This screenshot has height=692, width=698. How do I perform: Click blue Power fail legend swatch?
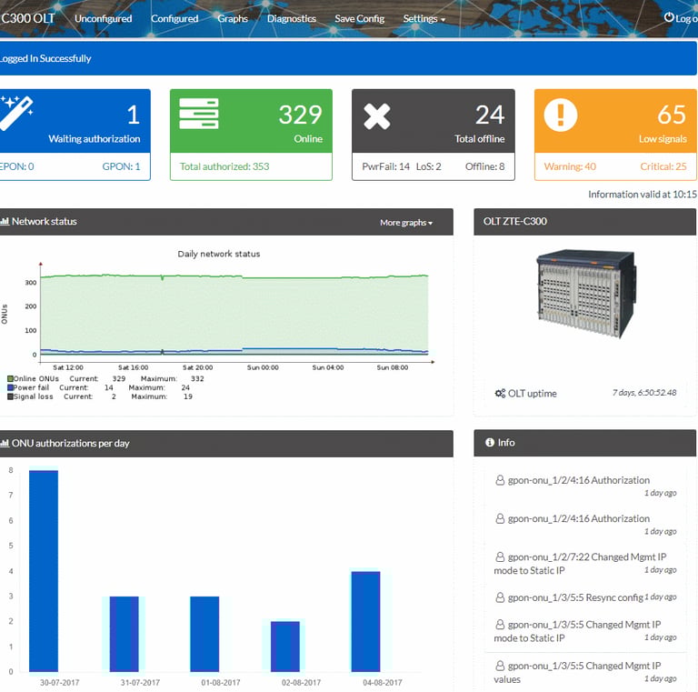pyautogui.click(x=10, y=387)
